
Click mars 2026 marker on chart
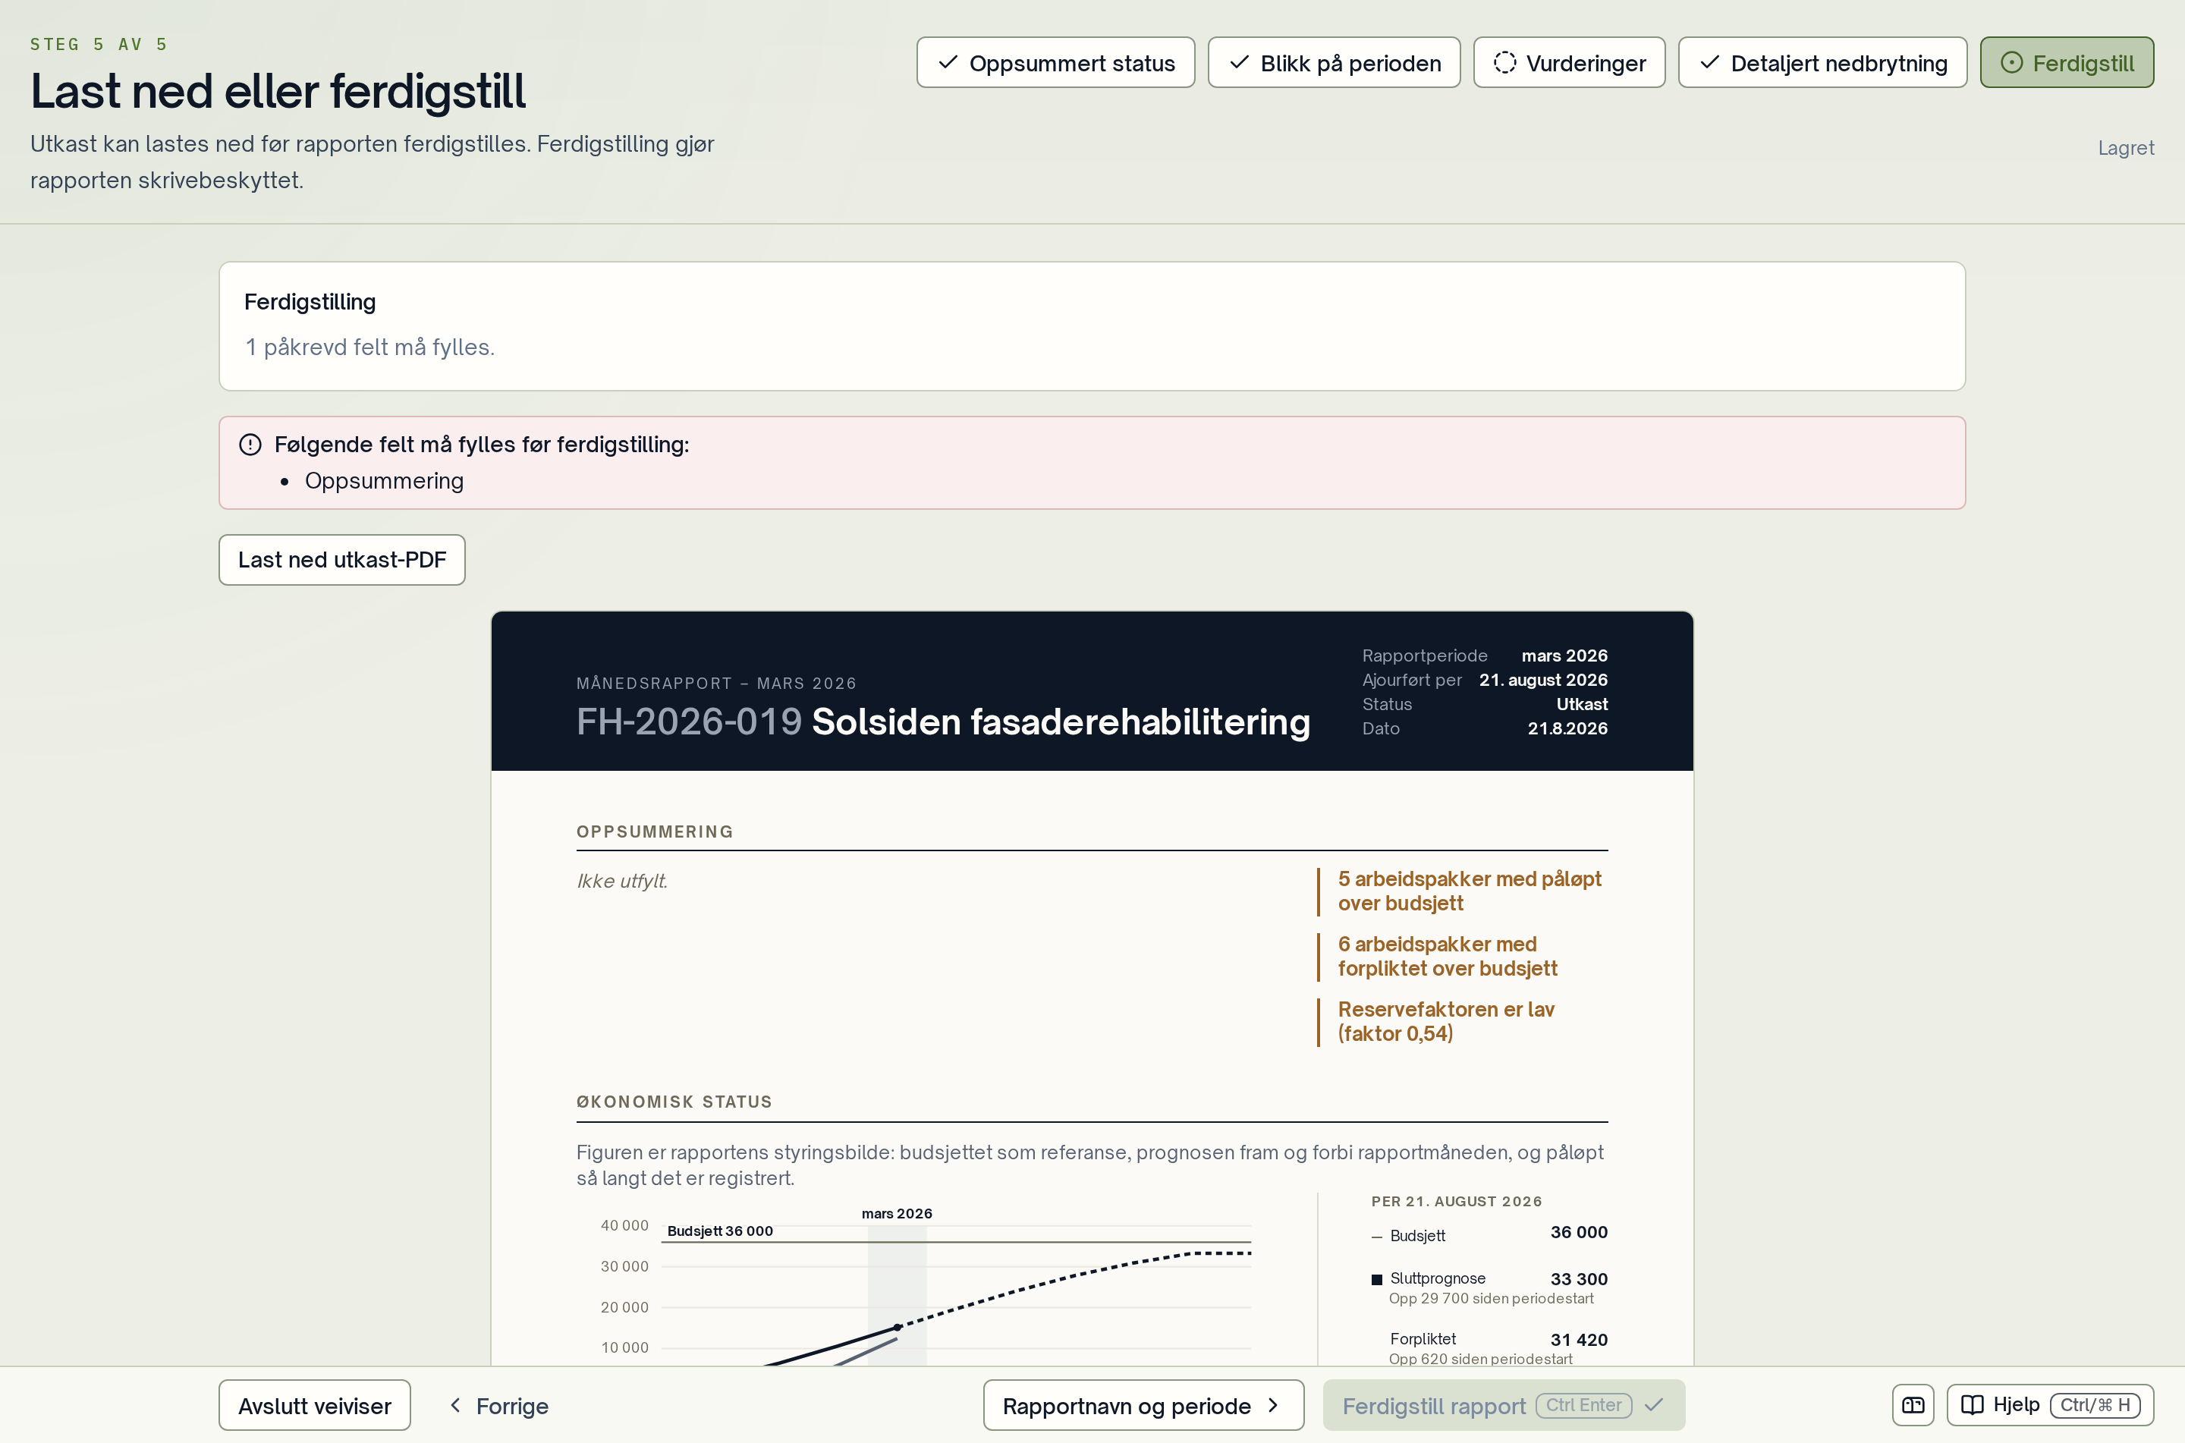(x=896, y=1214)
